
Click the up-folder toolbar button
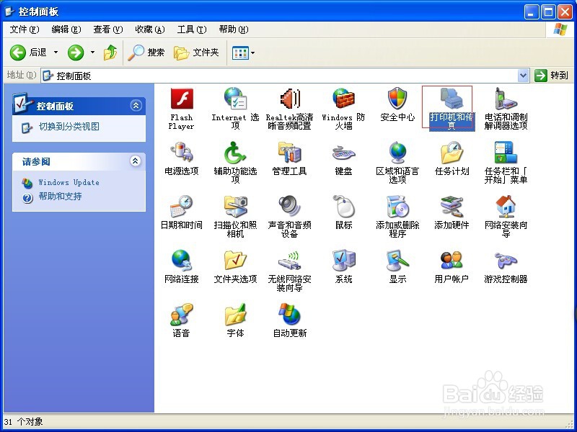pos(110,53)
